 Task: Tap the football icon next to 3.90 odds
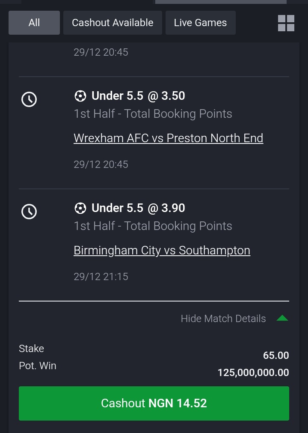80,208
